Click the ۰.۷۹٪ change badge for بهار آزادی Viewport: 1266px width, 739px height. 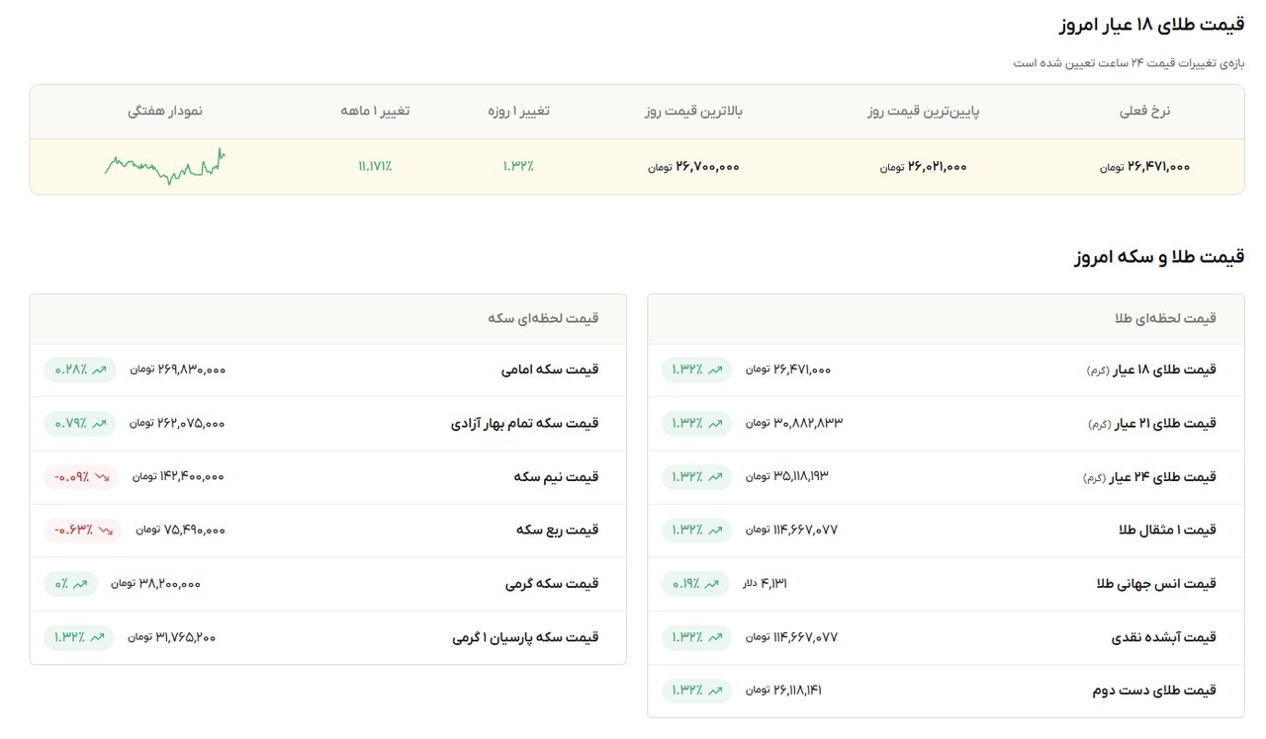(x=79, y=423)
